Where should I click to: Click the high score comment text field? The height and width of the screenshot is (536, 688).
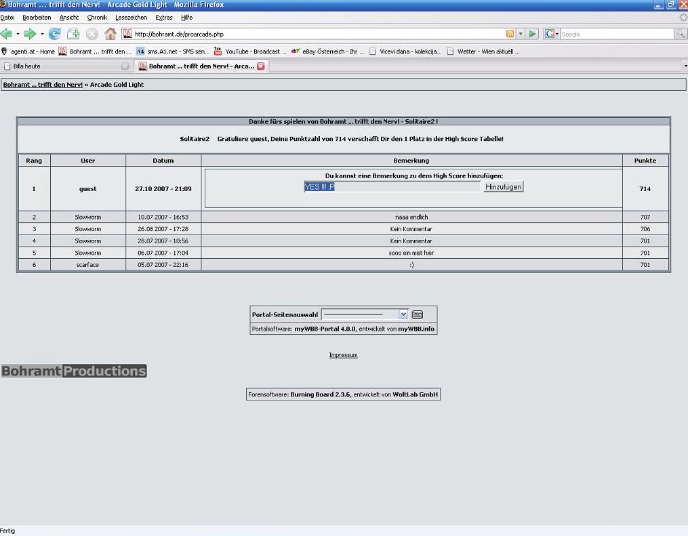pyautogui.click(x=392, y=186)
